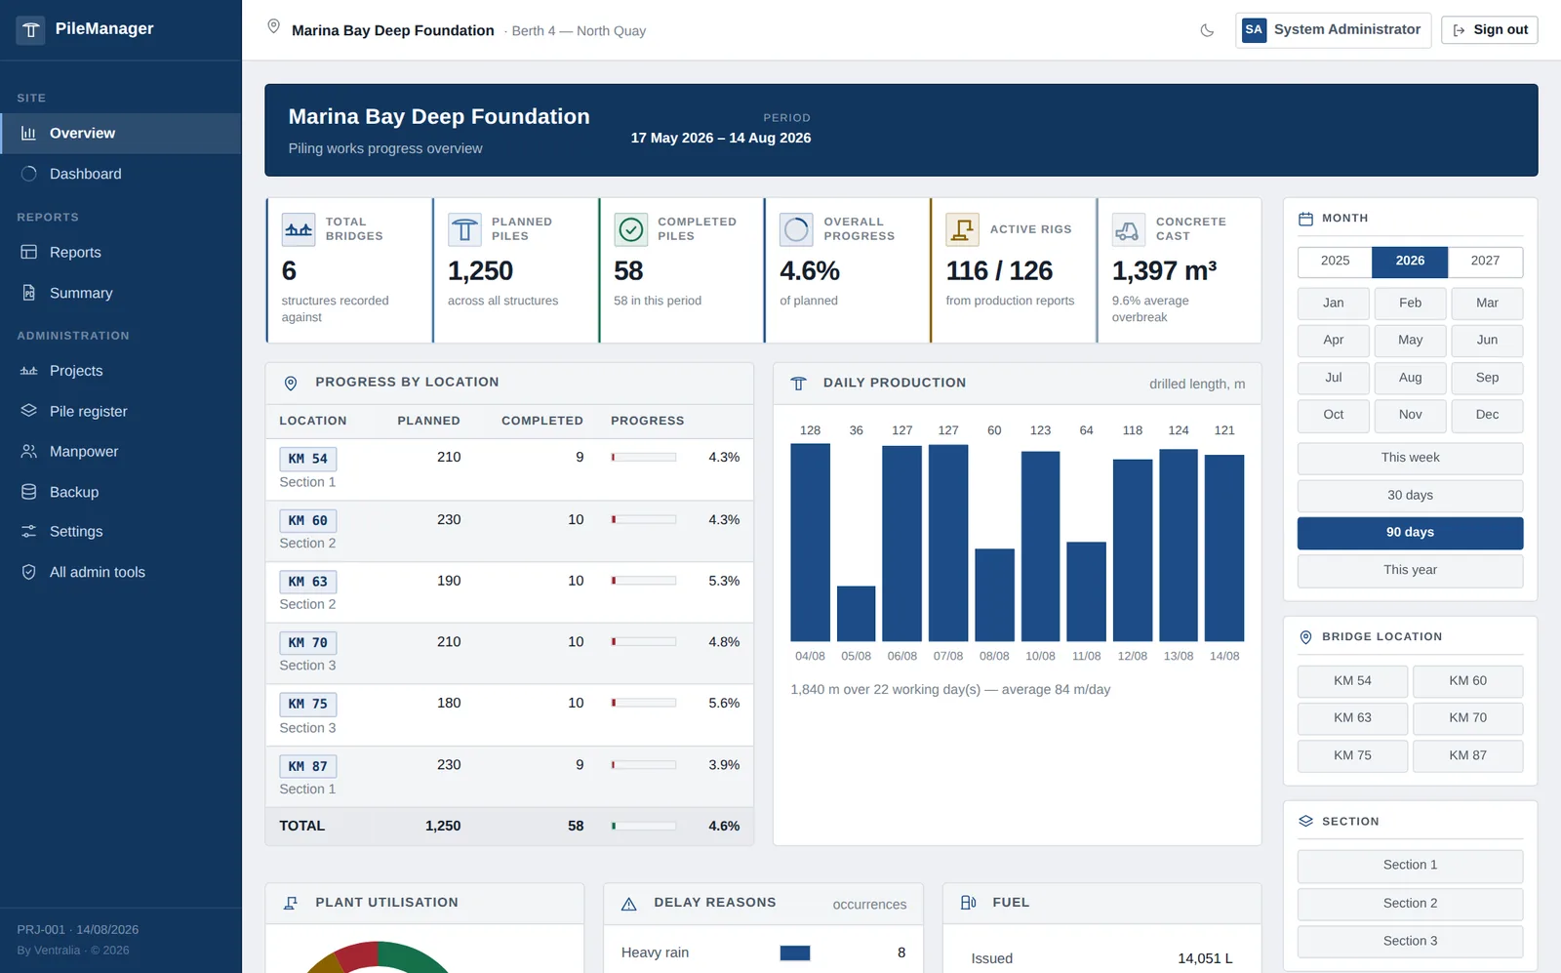
Task: Filter by Section 2 button
Action: pos(1410,904)
